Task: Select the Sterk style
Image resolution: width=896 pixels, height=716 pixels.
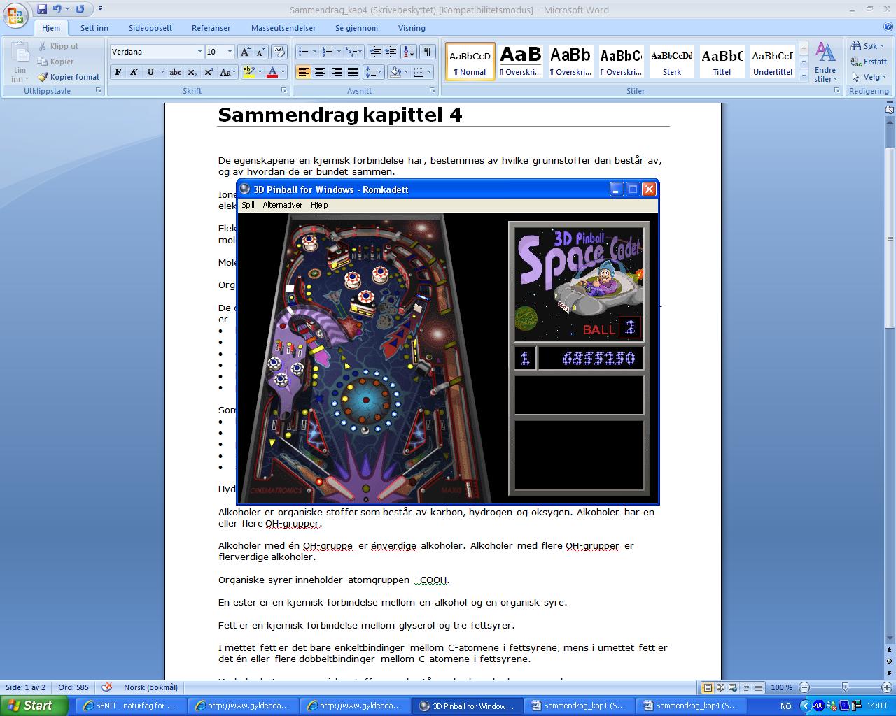Action: (672, 62)
